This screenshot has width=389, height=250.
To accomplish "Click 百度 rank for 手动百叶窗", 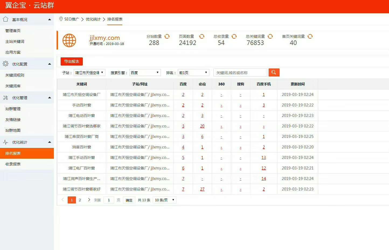I will pyautogui.click(x=183, y=105).
